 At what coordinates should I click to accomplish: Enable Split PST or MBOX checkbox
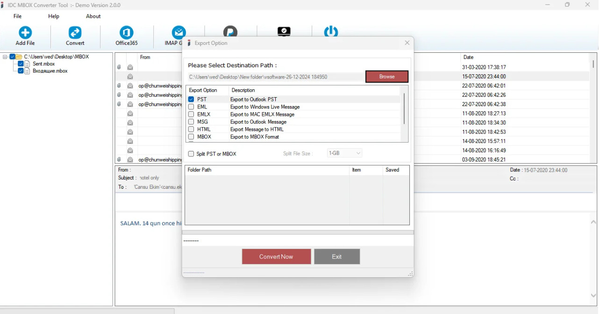click(191, 154)
